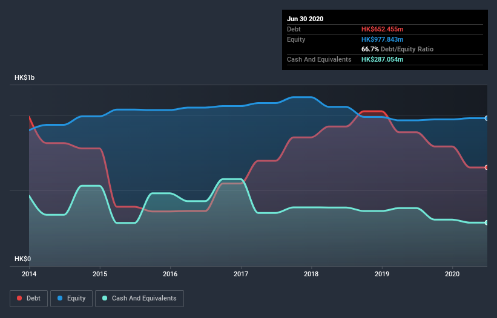Image resolution: width=497 pixels, height=318 pixels.
Task: Select the Debt endpoint marker on chart
Action: [x=487, y=167]
